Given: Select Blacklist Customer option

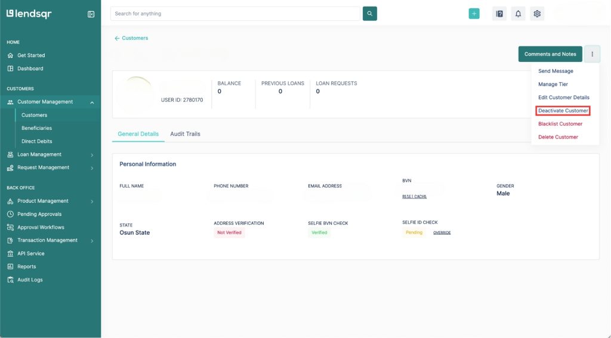Looking at the screenshot, I should click(560, 124).
